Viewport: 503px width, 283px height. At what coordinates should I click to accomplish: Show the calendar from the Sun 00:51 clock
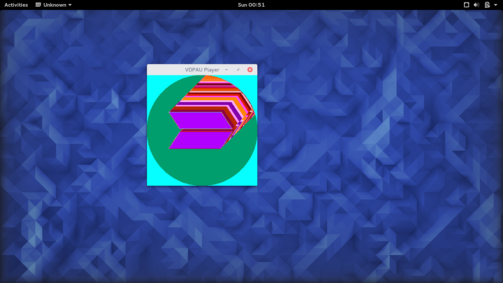(x=251, y=5)
